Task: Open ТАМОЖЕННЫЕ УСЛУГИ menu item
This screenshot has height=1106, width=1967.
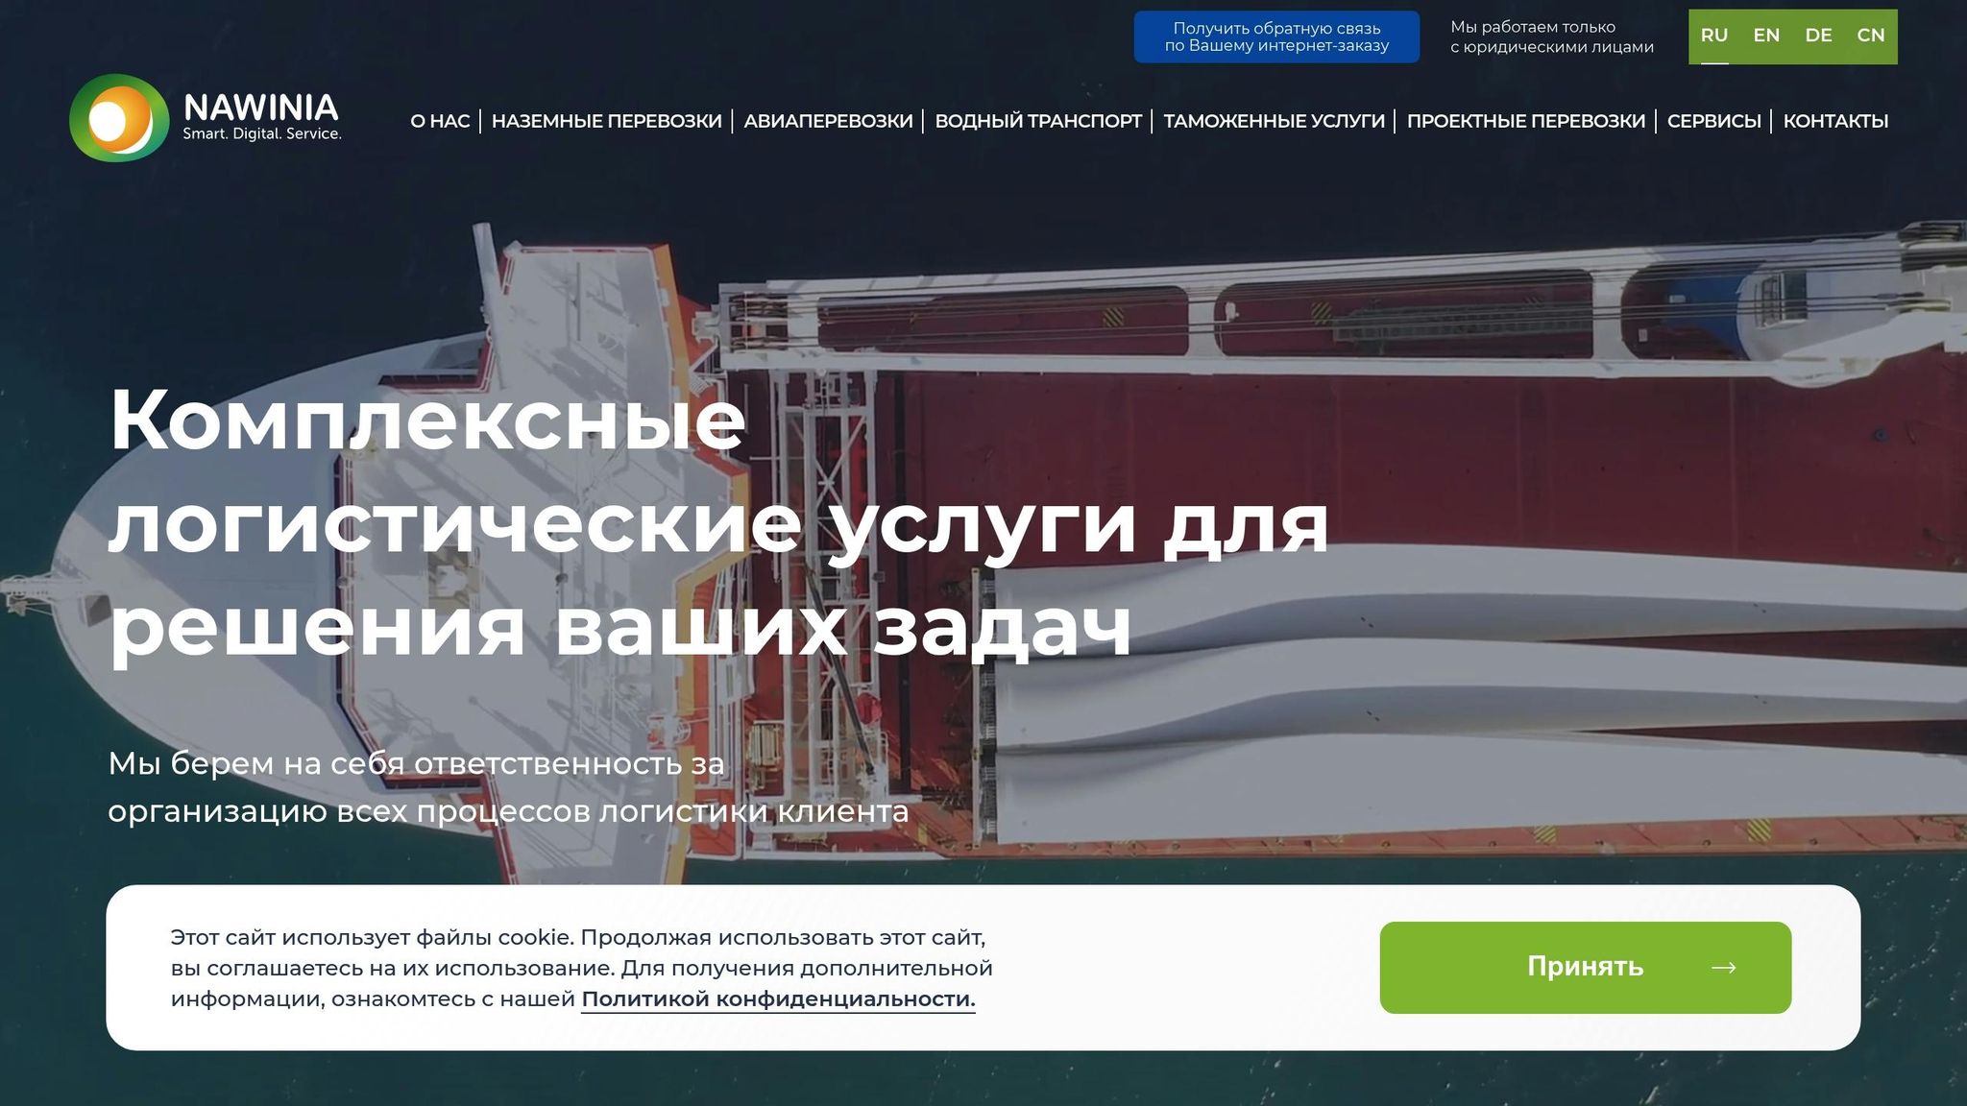Action: click(x=1274, y=122)
